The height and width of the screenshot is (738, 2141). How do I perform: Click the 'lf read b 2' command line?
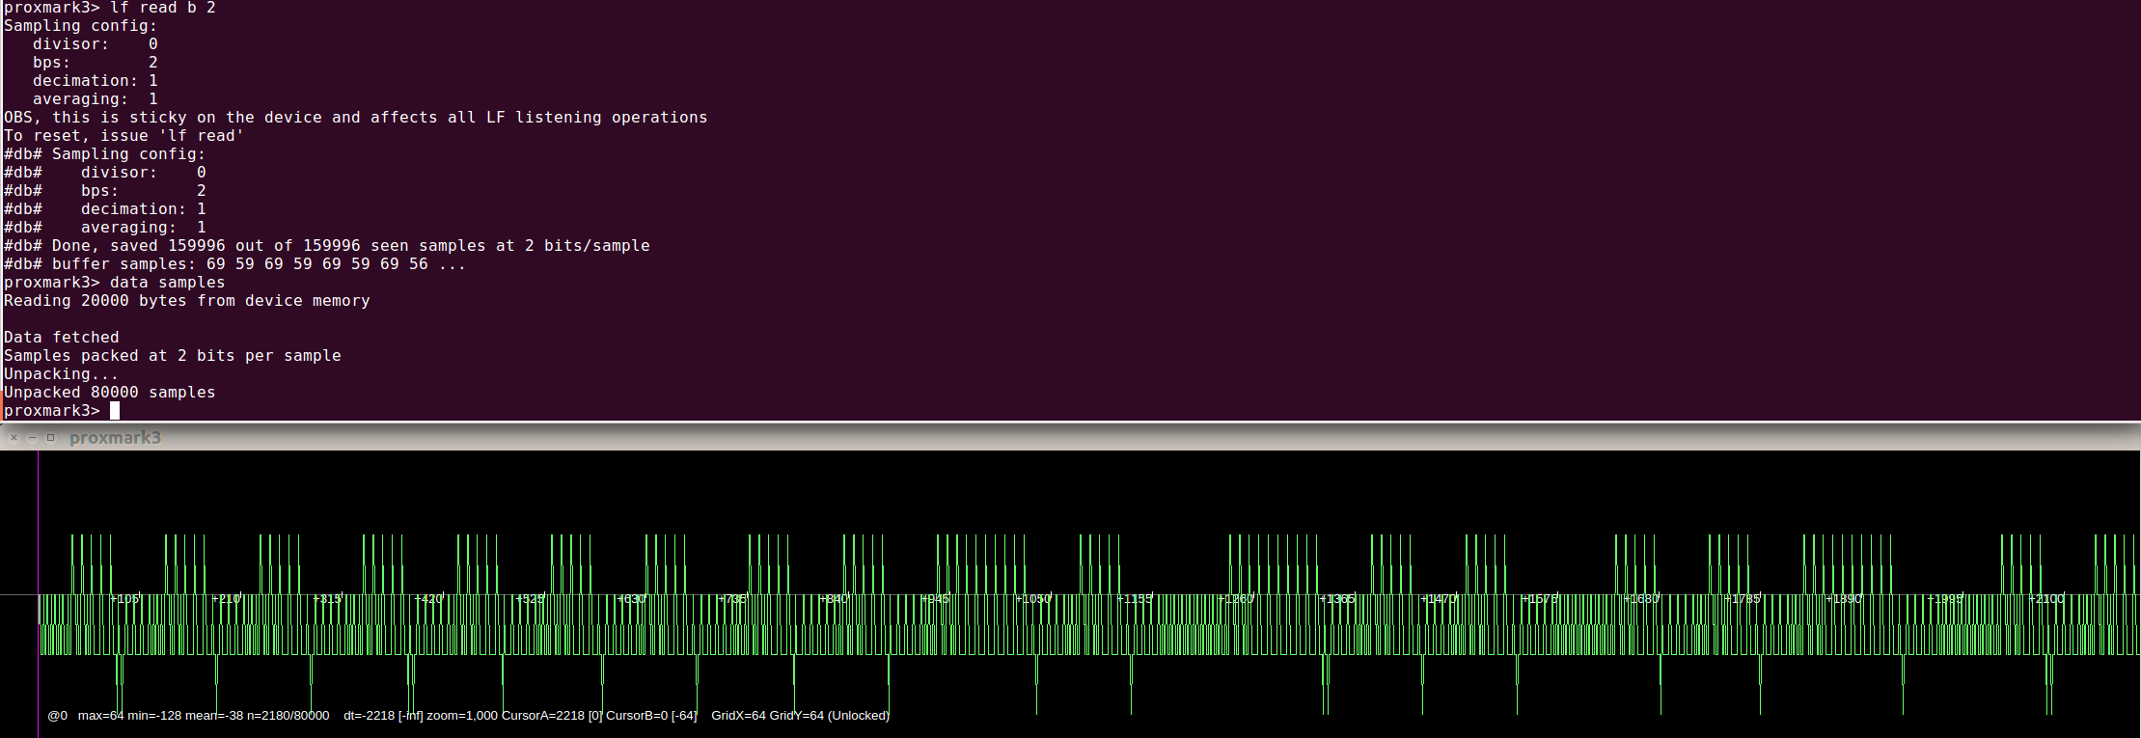110,8
